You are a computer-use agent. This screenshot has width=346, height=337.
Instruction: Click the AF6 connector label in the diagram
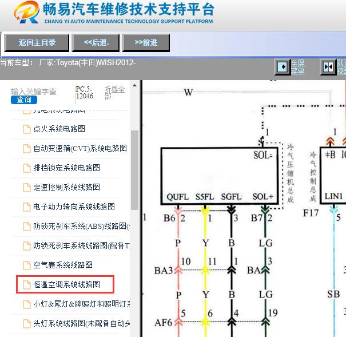pos(164,323)
